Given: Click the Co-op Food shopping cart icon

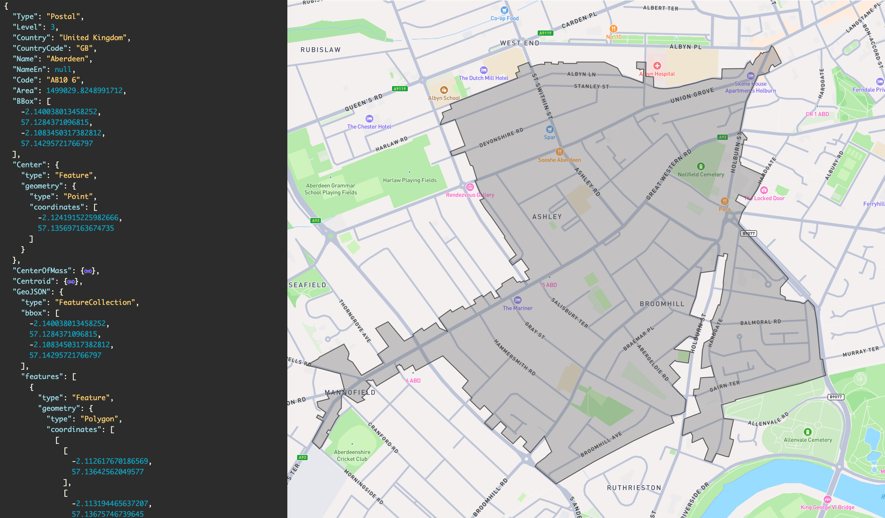Looking at the screenshot, I should pos(505,10).
